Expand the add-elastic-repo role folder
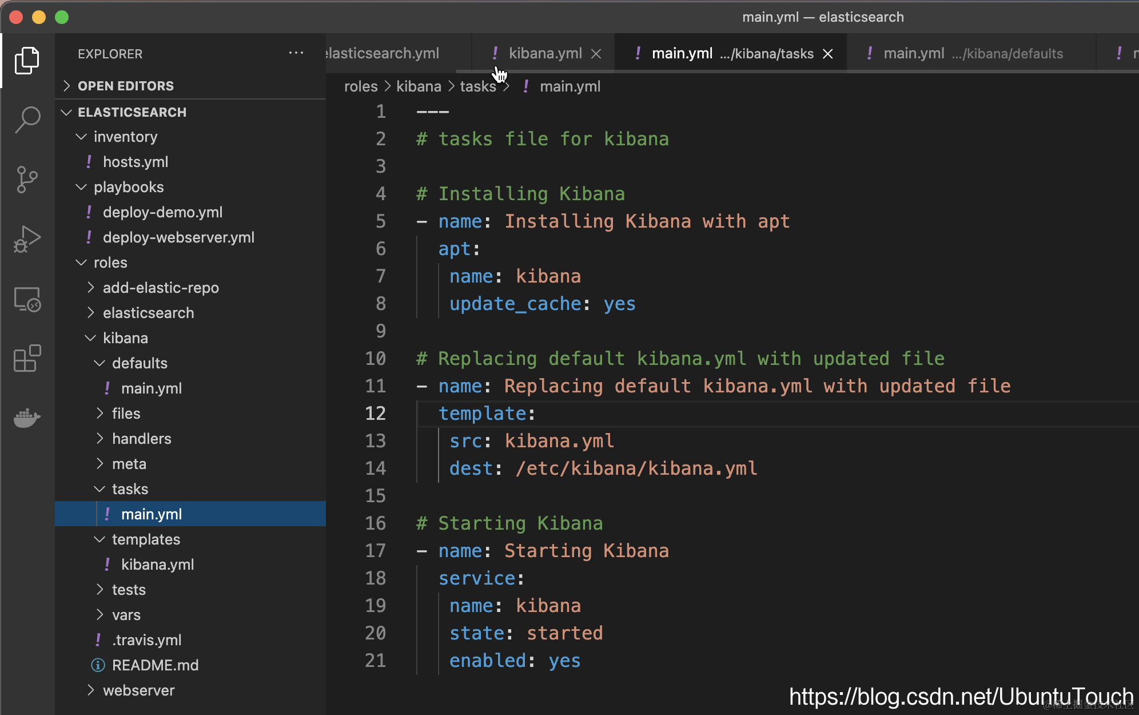Viewport: 1139px width, 715px height. pos(160,288)
